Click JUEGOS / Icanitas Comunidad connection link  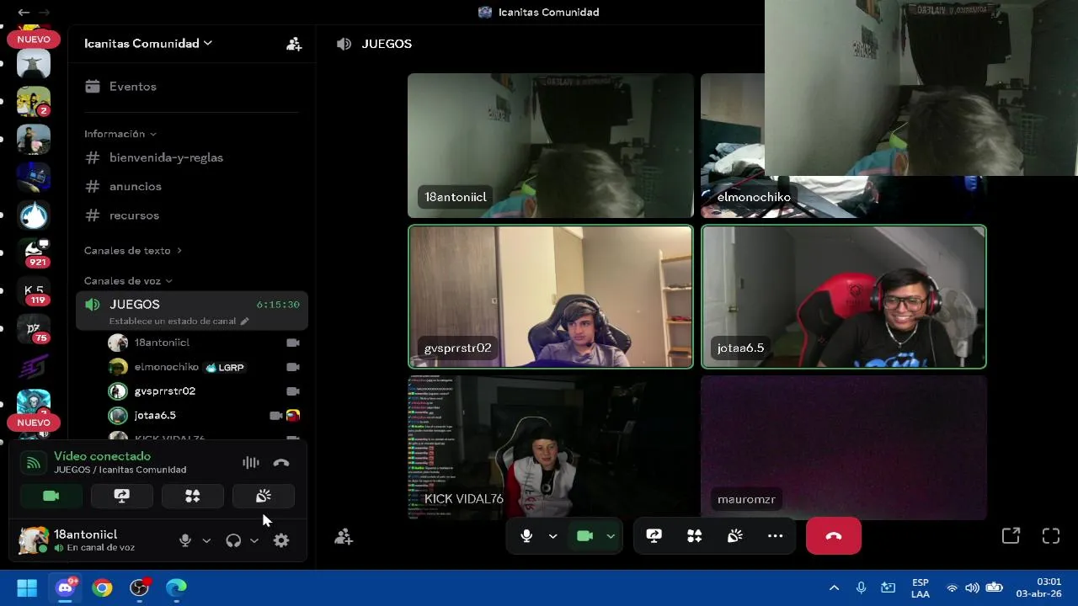coord(120,470)
